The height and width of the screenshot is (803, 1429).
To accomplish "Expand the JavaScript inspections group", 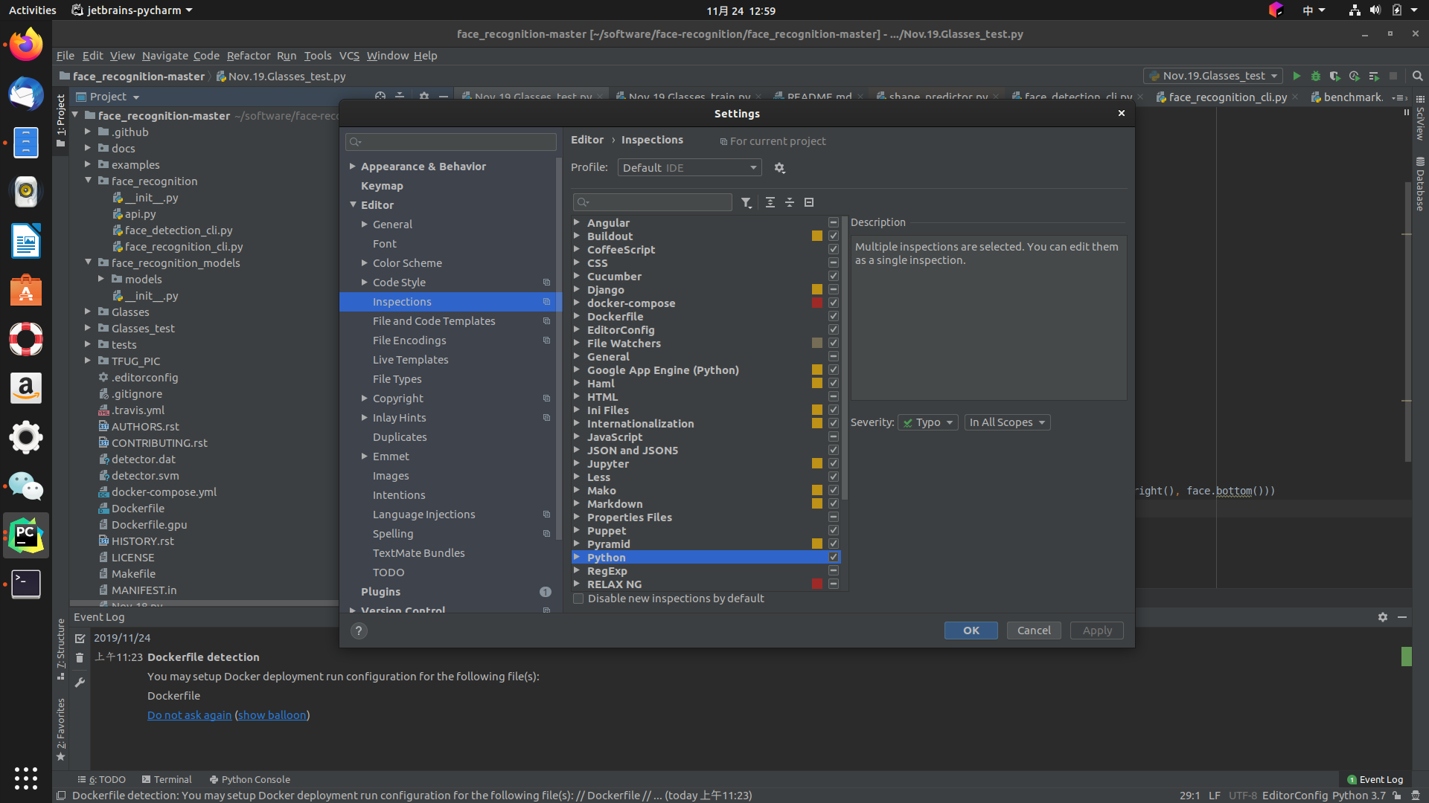I will (x=577, y=437).
